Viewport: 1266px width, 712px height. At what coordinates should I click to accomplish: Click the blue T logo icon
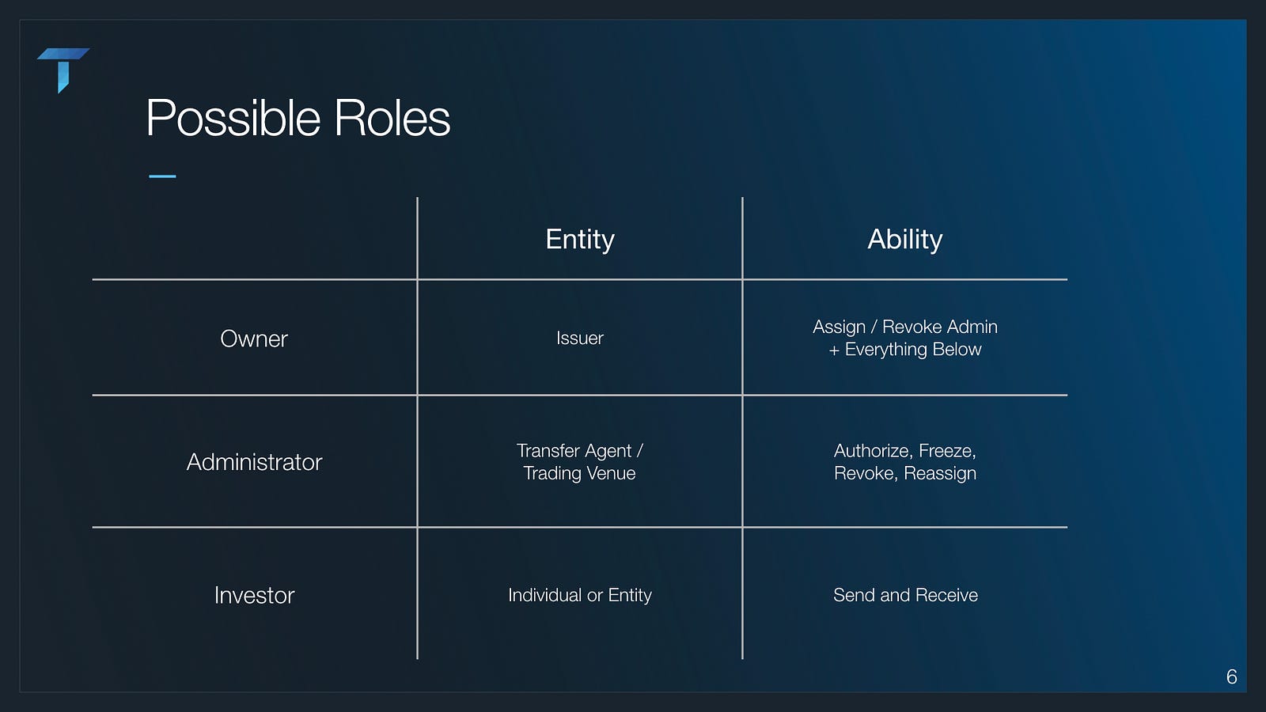coord(63,68)
